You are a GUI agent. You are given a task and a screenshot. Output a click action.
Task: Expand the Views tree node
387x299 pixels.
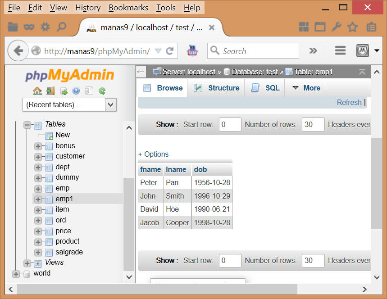click(x=27, y=263)
